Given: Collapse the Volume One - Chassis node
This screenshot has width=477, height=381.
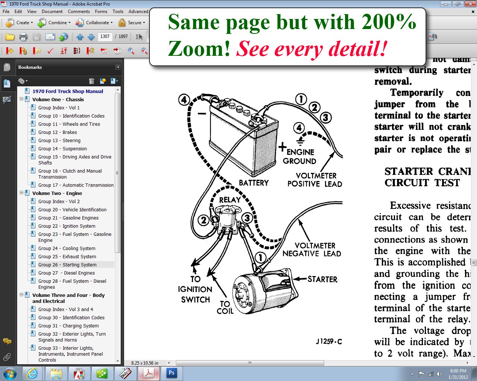Looking at the screenshot, I should click(x=22, y=99).
